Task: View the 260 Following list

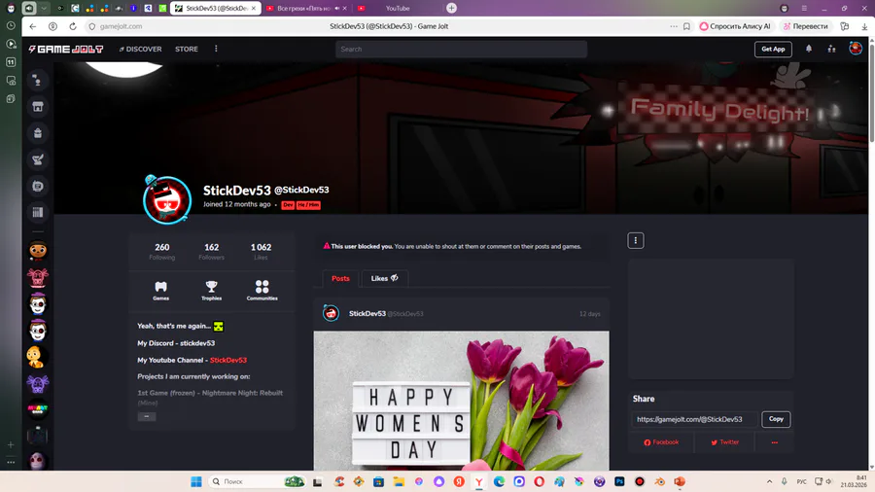Action: [161, 251]
